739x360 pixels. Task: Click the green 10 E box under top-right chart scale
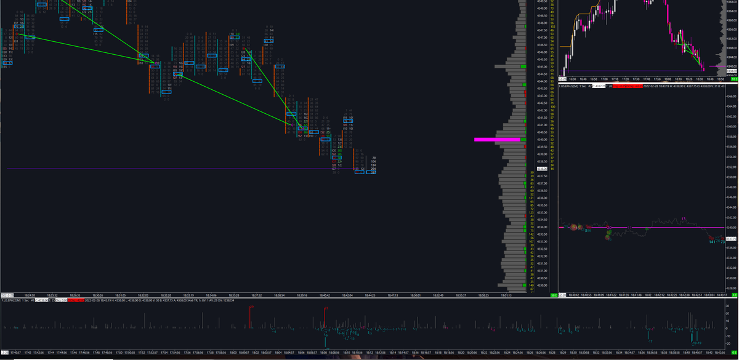[x=734, y=80]
